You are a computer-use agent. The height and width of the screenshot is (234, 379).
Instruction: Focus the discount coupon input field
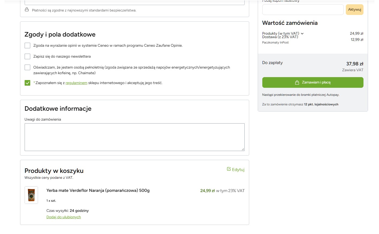pos(303,10)
